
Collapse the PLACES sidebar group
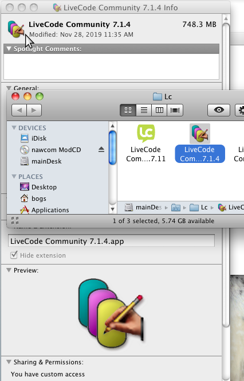(14, 176)
